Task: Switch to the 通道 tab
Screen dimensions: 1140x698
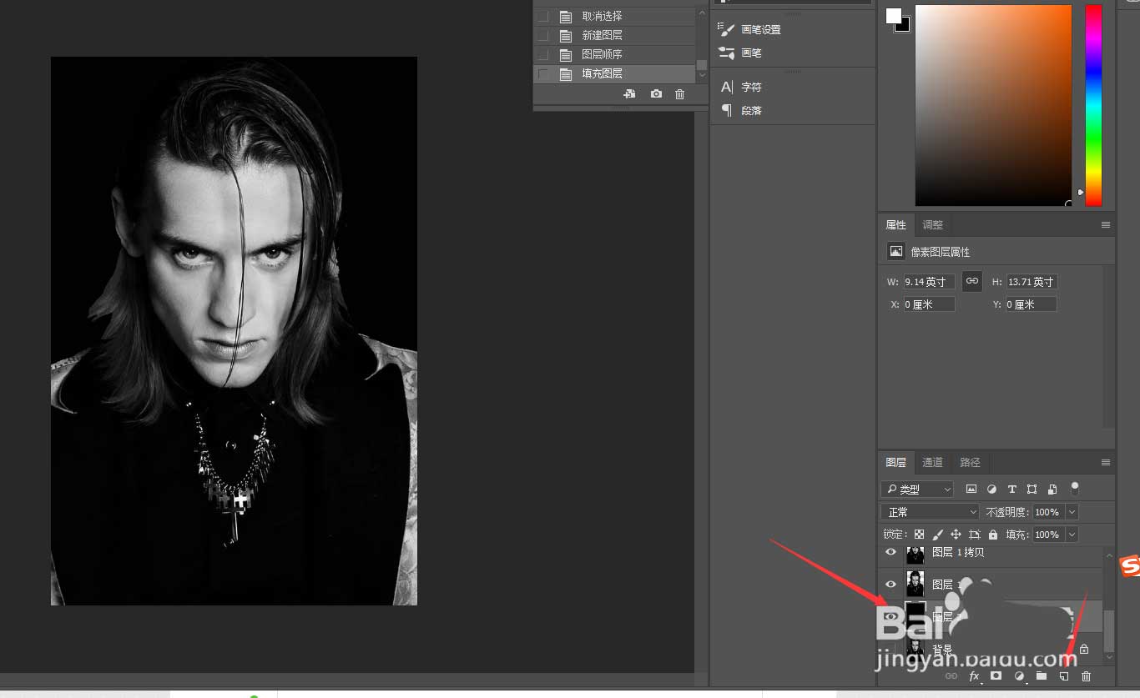Action: click(x=933, y=462)
